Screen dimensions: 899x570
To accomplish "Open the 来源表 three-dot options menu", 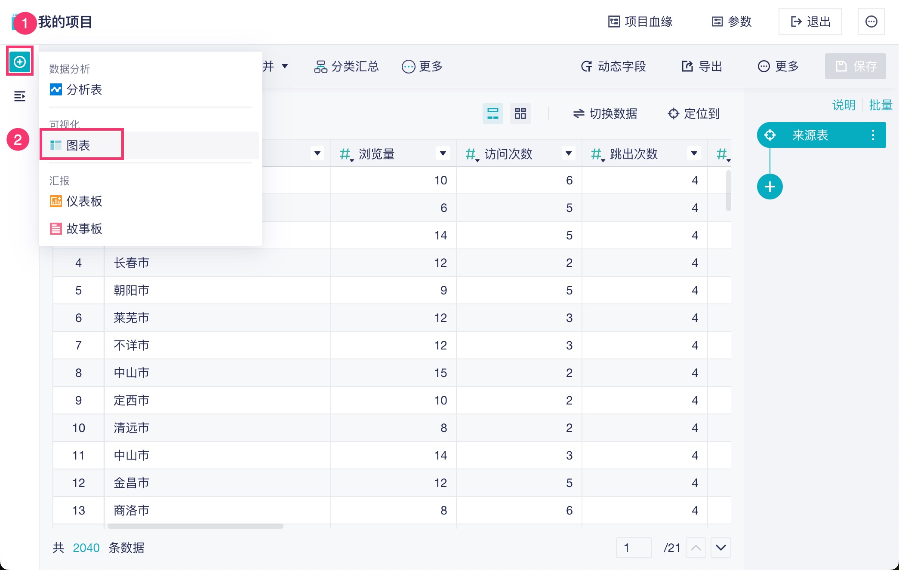I will 873,135.
